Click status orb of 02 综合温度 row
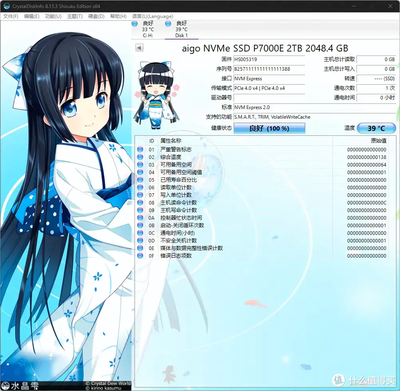Image resolution: width=400 pixels, height=391 pixels. click(140, 157)
